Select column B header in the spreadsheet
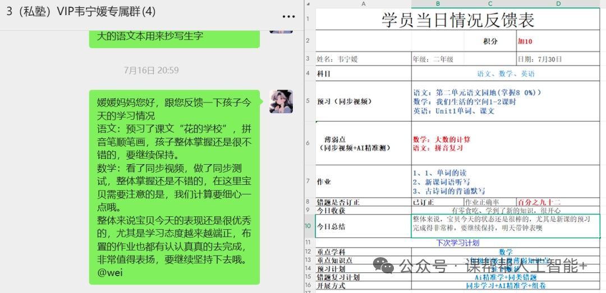The height and width of the screenshot is (293, 606). (437, 4)
